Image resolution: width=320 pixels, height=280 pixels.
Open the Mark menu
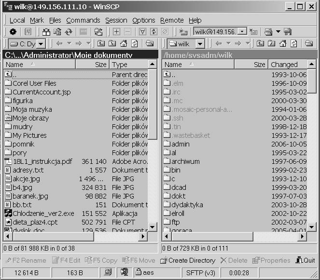(37, 20)
